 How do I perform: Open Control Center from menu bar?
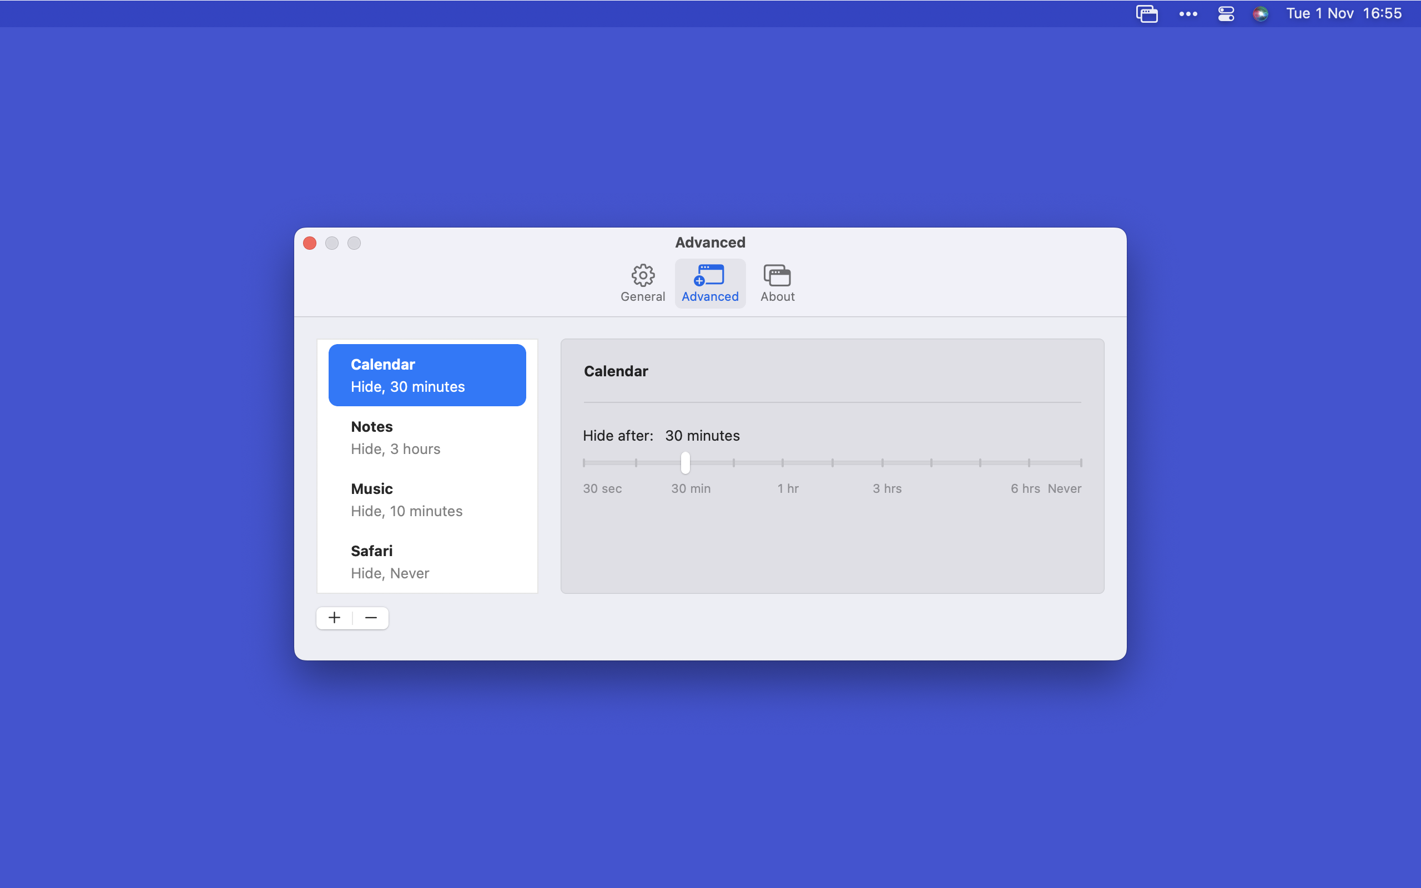[x=1226, y=13]
